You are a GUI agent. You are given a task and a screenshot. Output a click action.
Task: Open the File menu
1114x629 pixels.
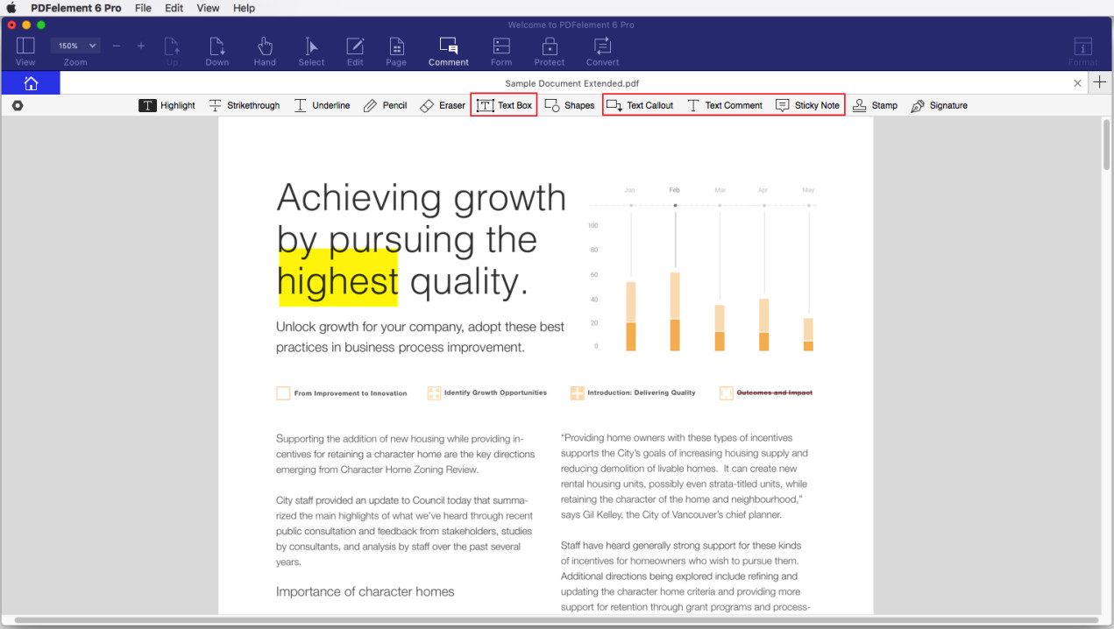pos(143,8)
